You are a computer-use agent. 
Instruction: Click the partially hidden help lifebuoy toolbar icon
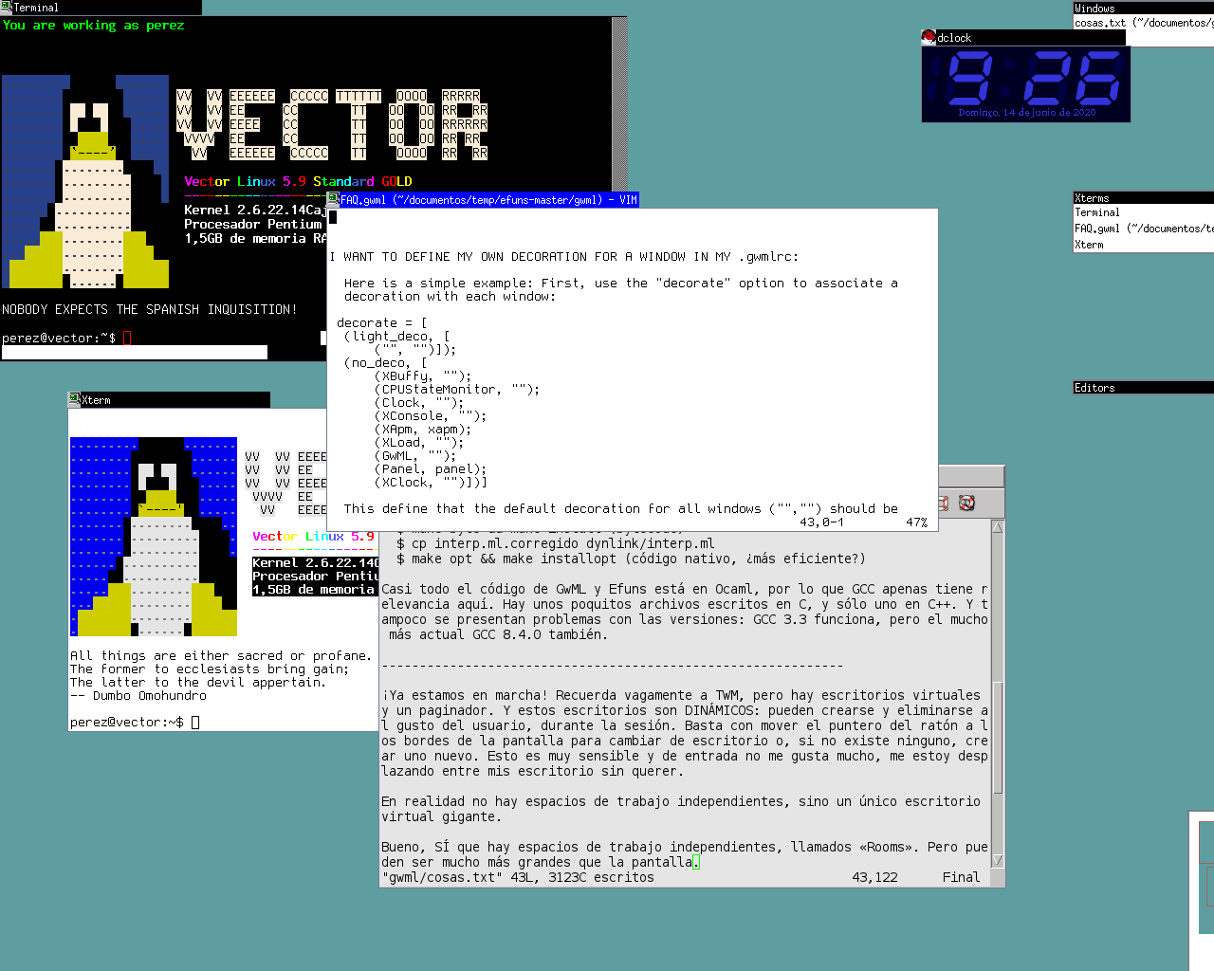pyautogui.click(x=943, y=504)
